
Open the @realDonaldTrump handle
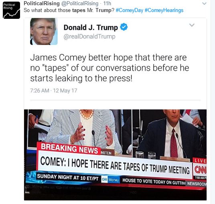(89, 36)
